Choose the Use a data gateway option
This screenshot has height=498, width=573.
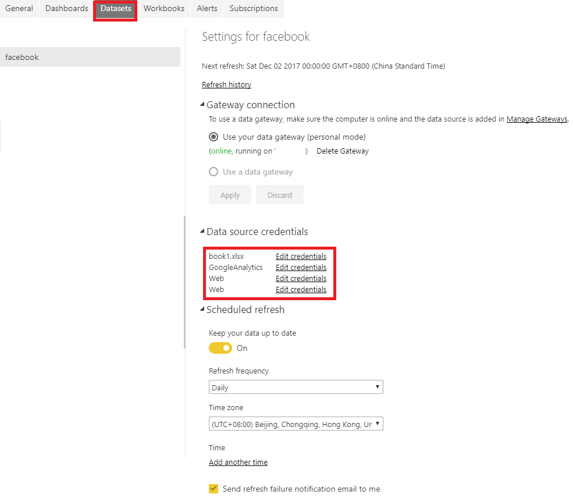[x=213, y=172]
